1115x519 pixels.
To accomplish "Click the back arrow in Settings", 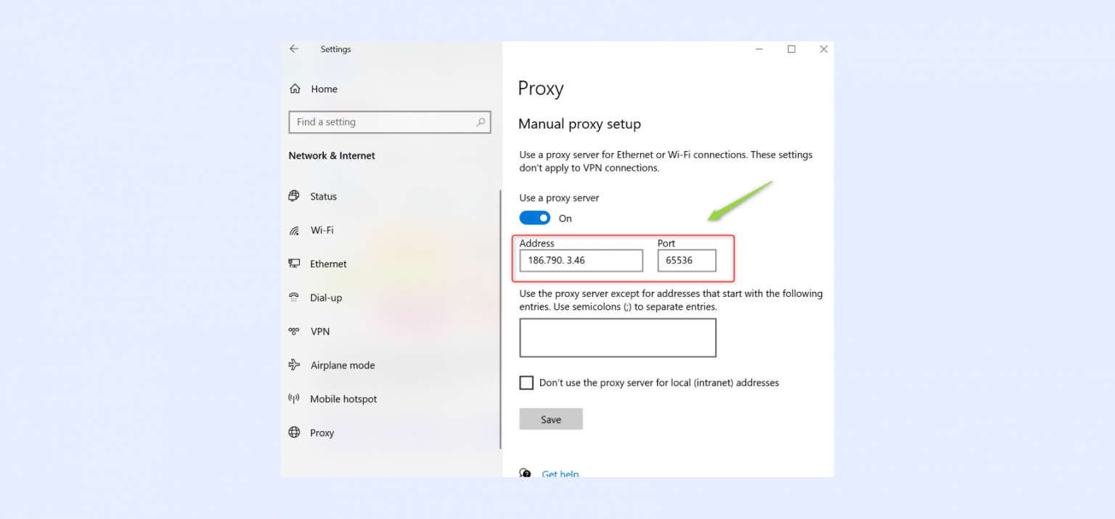I will (295, 49).
